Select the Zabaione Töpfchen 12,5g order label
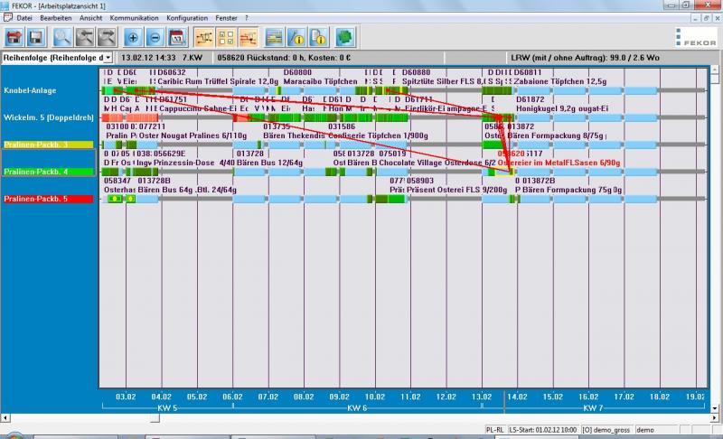Image resolution: width=723 pixels, height=439 pixels. [x=560, y=81]
